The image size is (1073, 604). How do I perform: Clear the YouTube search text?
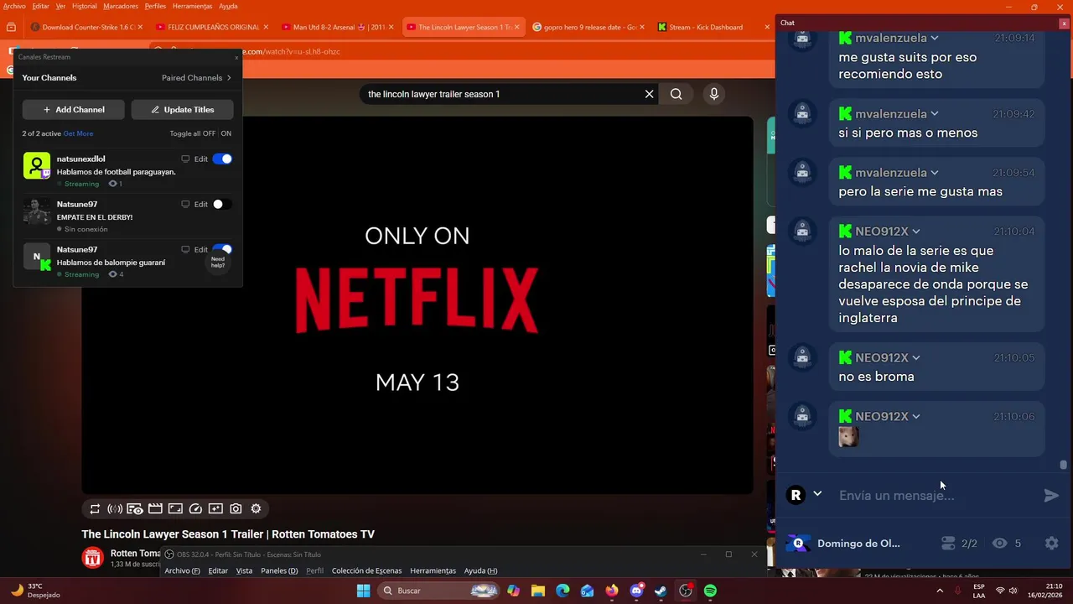pos(649,94)
